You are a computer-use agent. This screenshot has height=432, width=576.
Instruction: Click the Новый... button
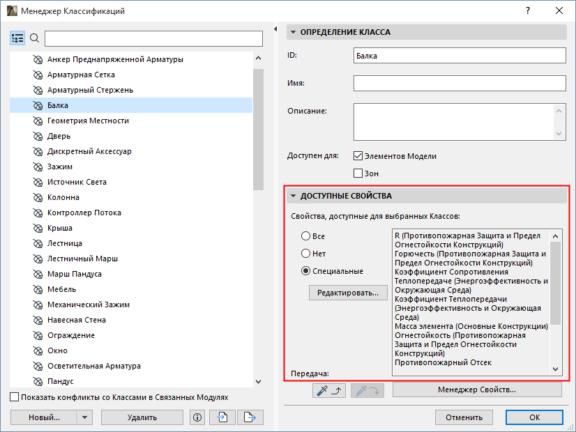(x=44, y=417)
